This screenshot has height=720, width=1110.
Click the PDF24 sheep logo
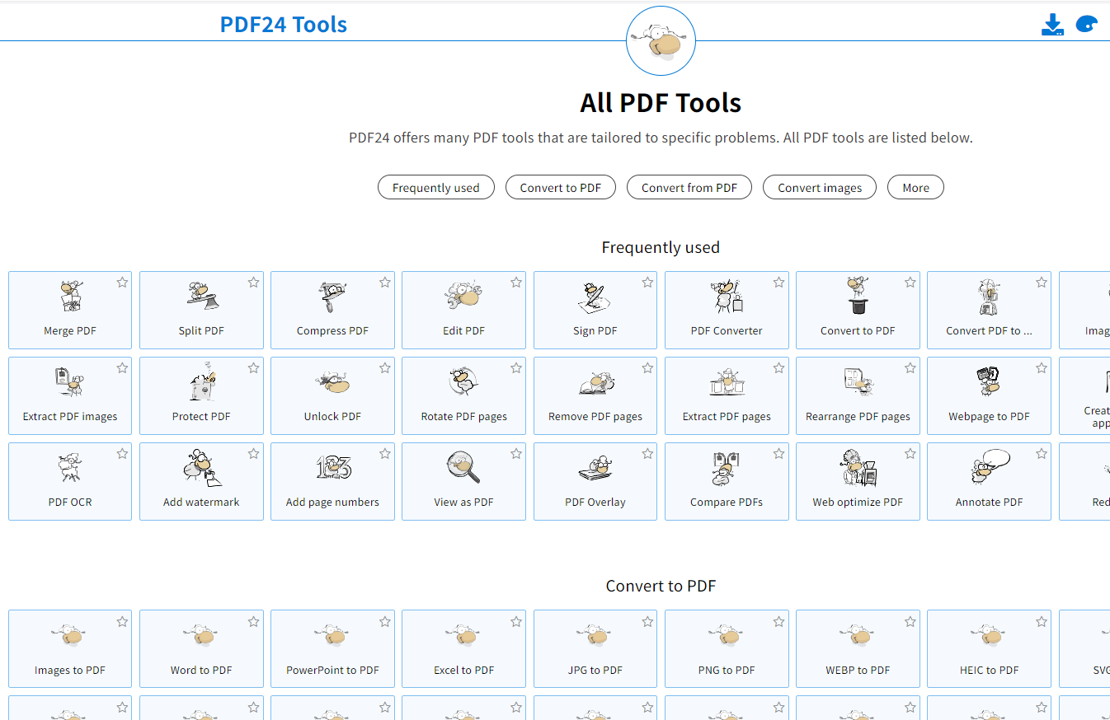click(661, 41)
